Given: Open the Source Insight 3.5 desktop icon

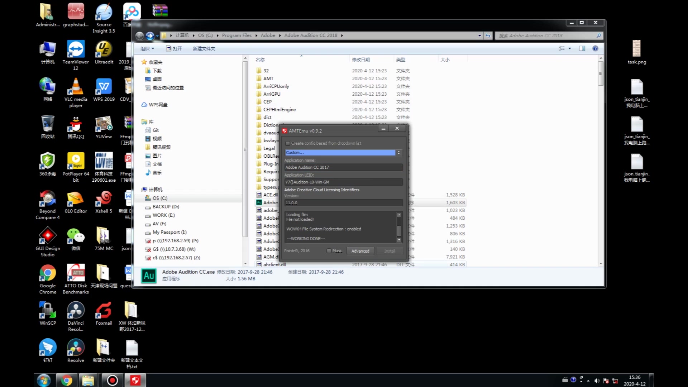Looking at the screenshot, I should coord(104,18).
